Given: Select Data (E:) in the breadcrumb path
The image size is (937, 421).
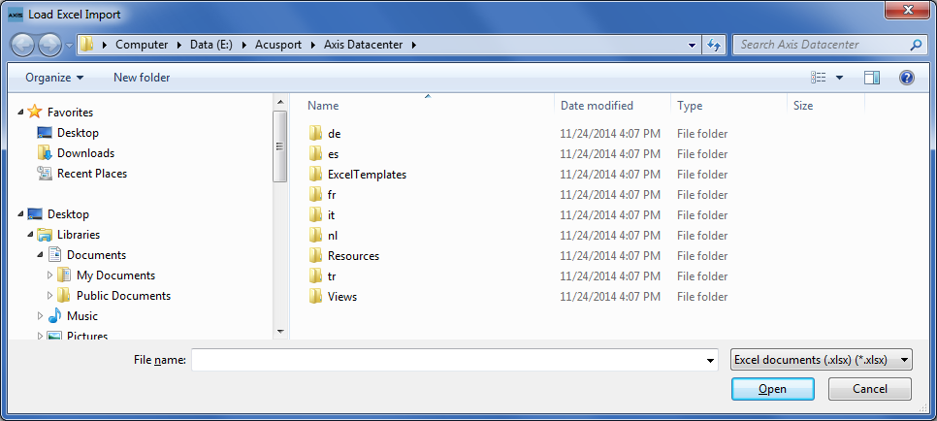Looking at the screenshot, I should pyautogui.click(x=210, y=45).
